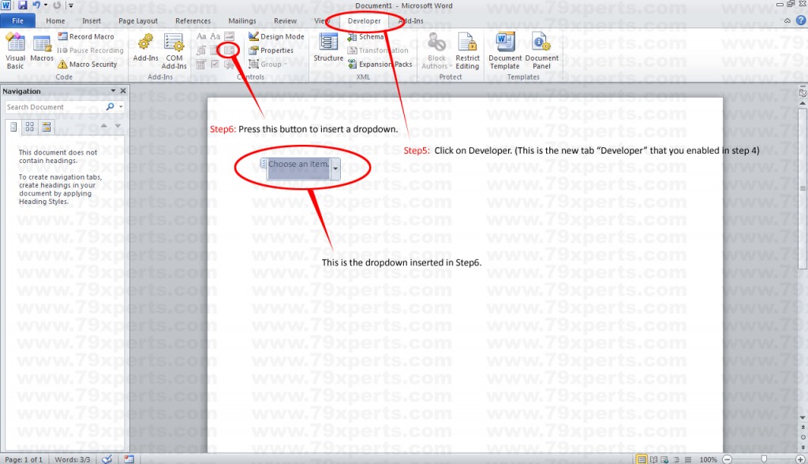This screenshot has height=464, width=808.
Task: Open COM Add-Ins dialog
Action: 174,51
